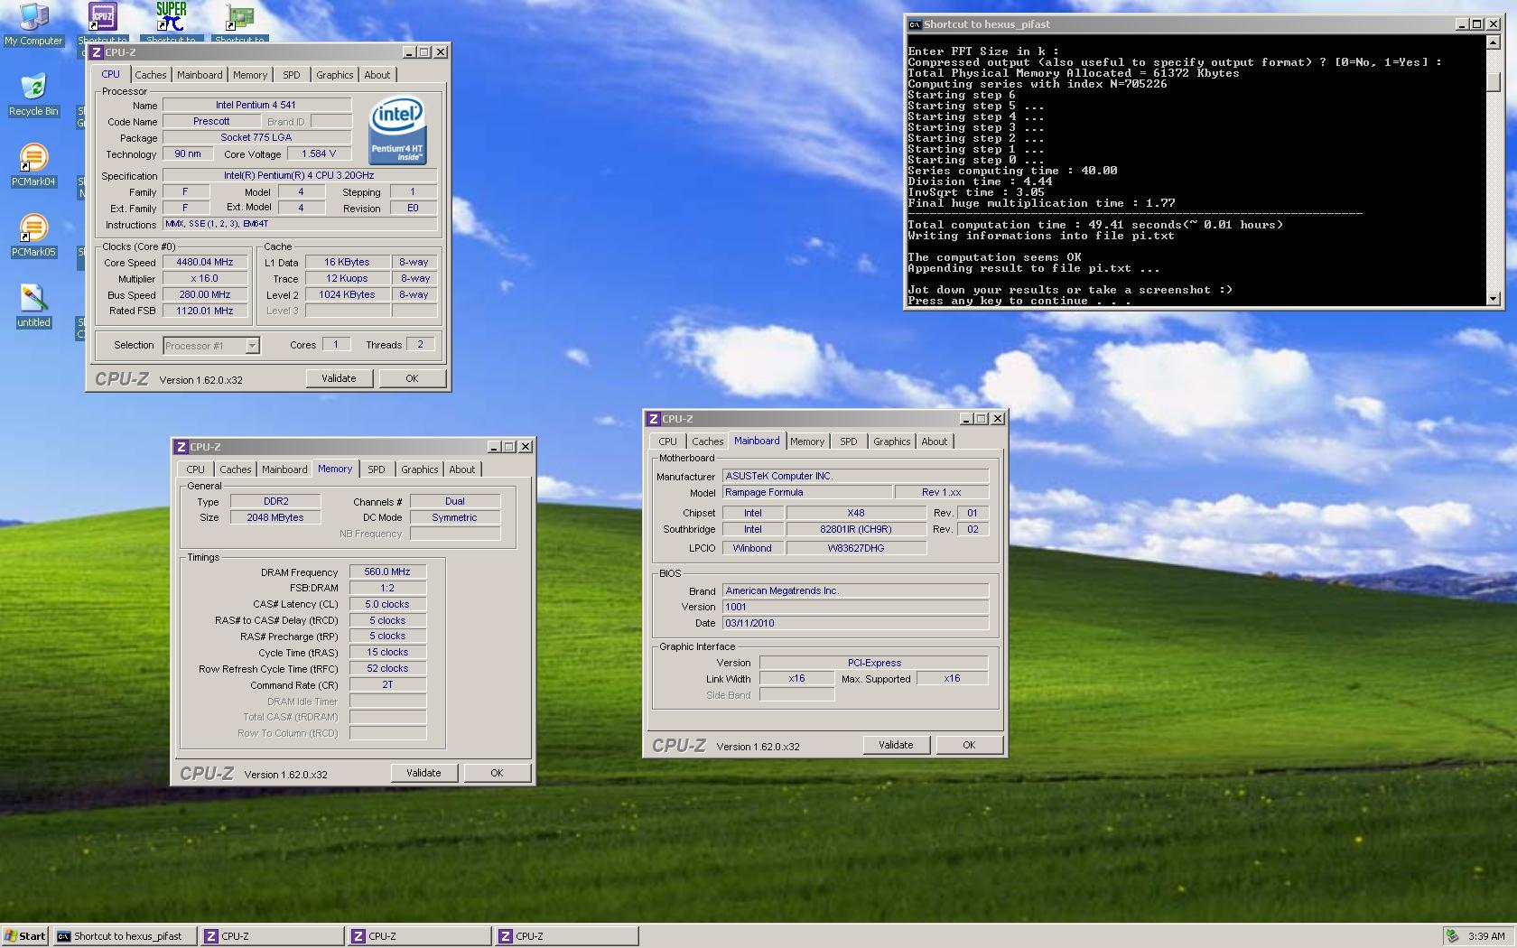Click OK in top-left CPU-Z window

click(412, 378)
